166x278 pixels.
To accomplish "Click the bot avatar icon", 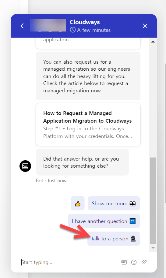I will [25, 166].
